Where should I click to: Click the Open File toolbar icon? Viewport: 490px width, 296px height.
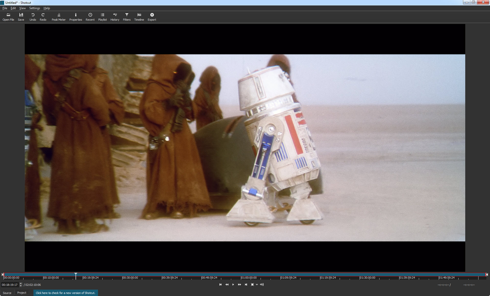8,17
